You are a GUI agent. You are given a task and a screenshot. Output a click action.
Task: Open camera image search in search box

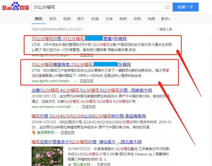click(167, 7)
